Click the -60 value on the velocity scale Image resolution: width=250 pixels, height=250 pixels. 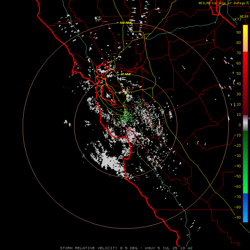(237, 187)
